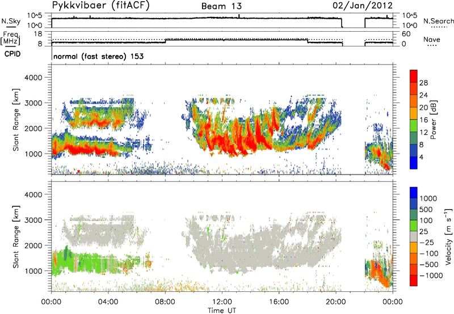Click the frequency step-up near 08:00
454x314 pixels.
coord(165,41)
